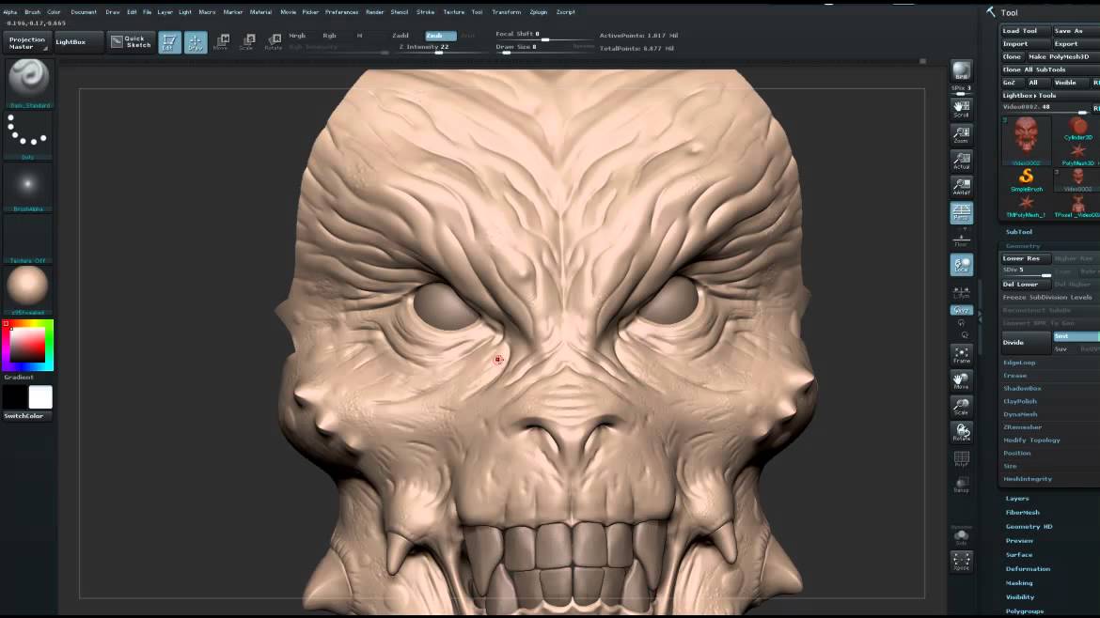
Task: Click the Zoom canvas navigation icon
Action: click(x=961, y=134)
